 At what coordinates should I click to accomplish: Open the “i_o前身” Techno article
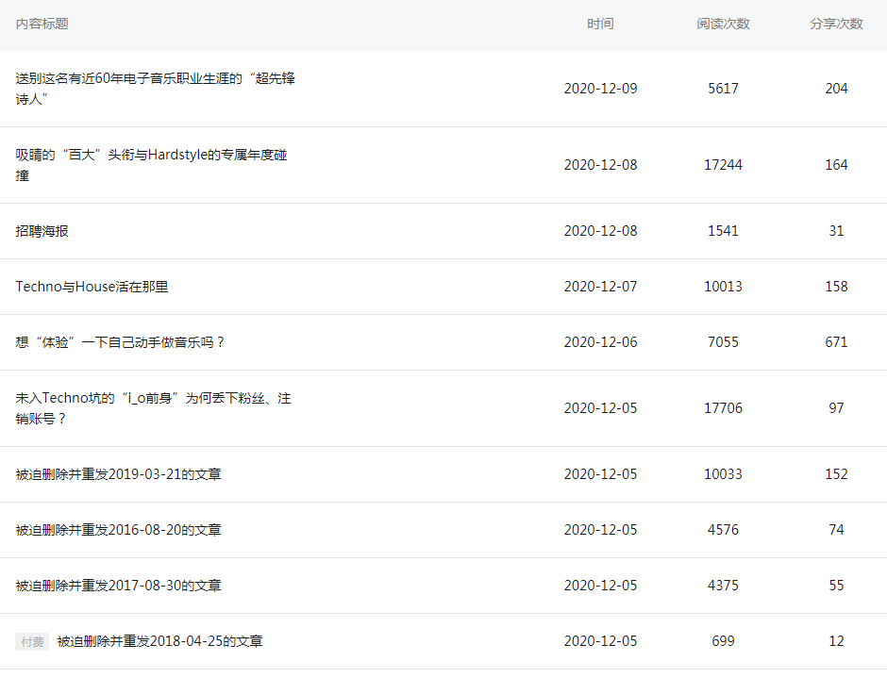coord(153,408)
